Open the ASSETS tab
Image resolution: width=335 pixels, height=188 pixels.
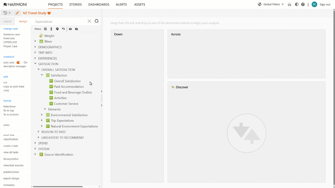(139, 4)
